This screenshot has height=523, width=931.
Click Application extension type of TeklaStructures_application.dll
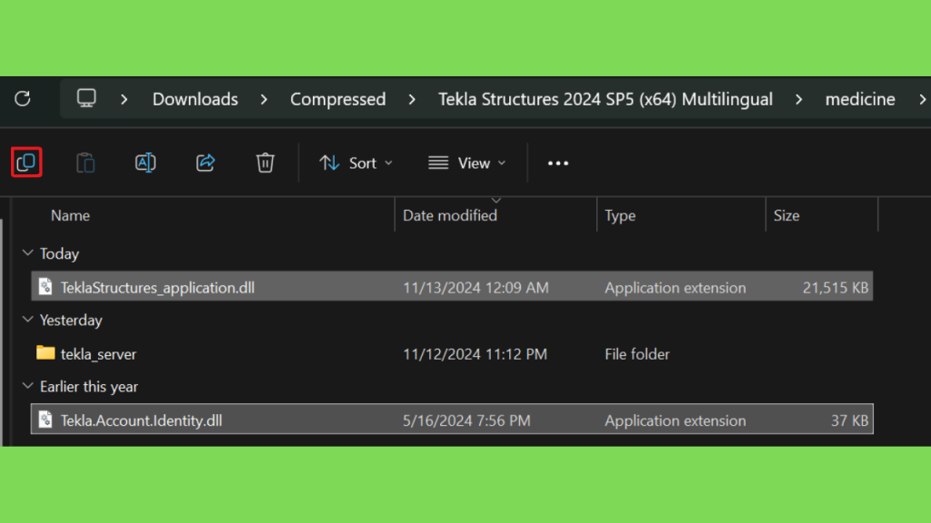(x=676, y=288)
